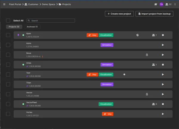Screen dimensions: 179x129
Task: Click the Simulation tag on Titan
Action: click(x=107, y=85)
